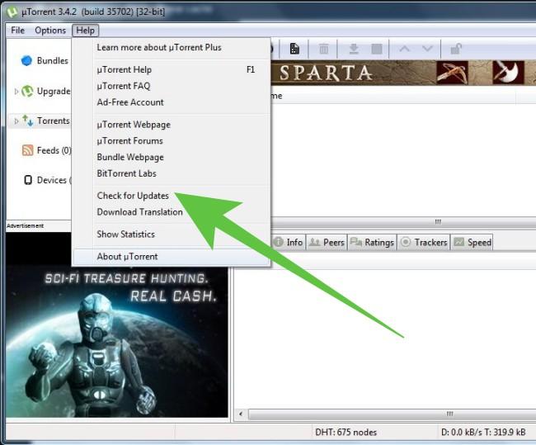Expand the Torrents tree node
This screenshot has width=536, height=445.
tap(16, 121)
